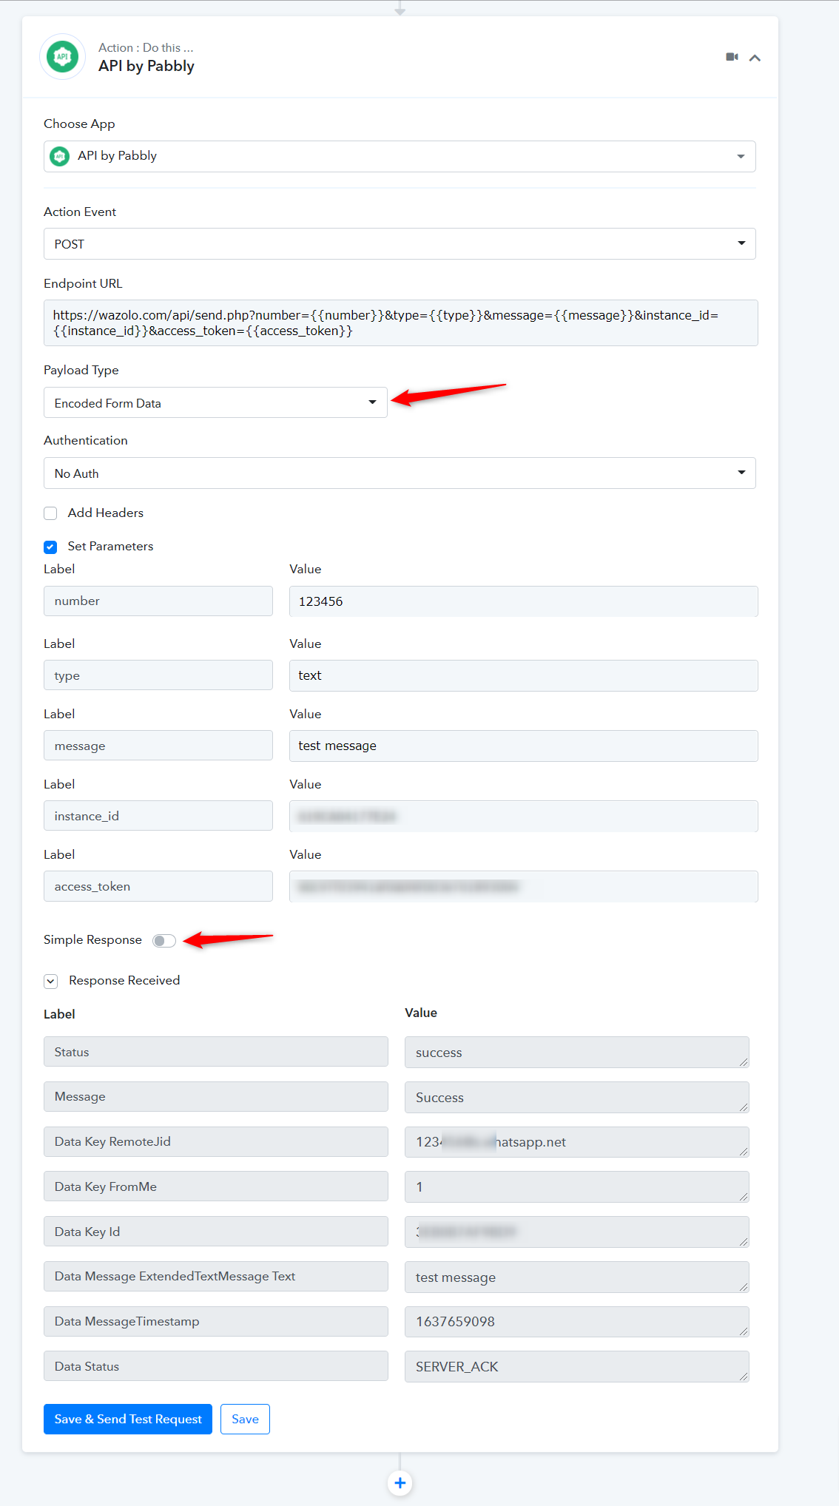Click the 'success' response value

point(577,1052)
